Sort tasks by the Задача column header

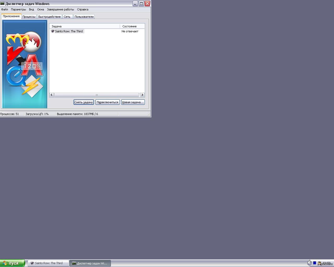click(85, 26)
